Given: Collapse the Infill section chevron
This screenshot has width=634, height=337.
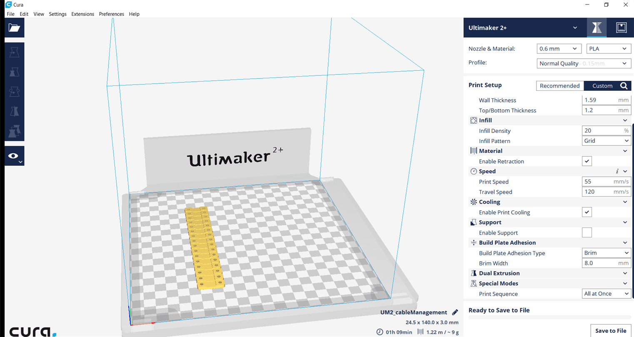Looking at the screenshot, I should tap(625, 120).
